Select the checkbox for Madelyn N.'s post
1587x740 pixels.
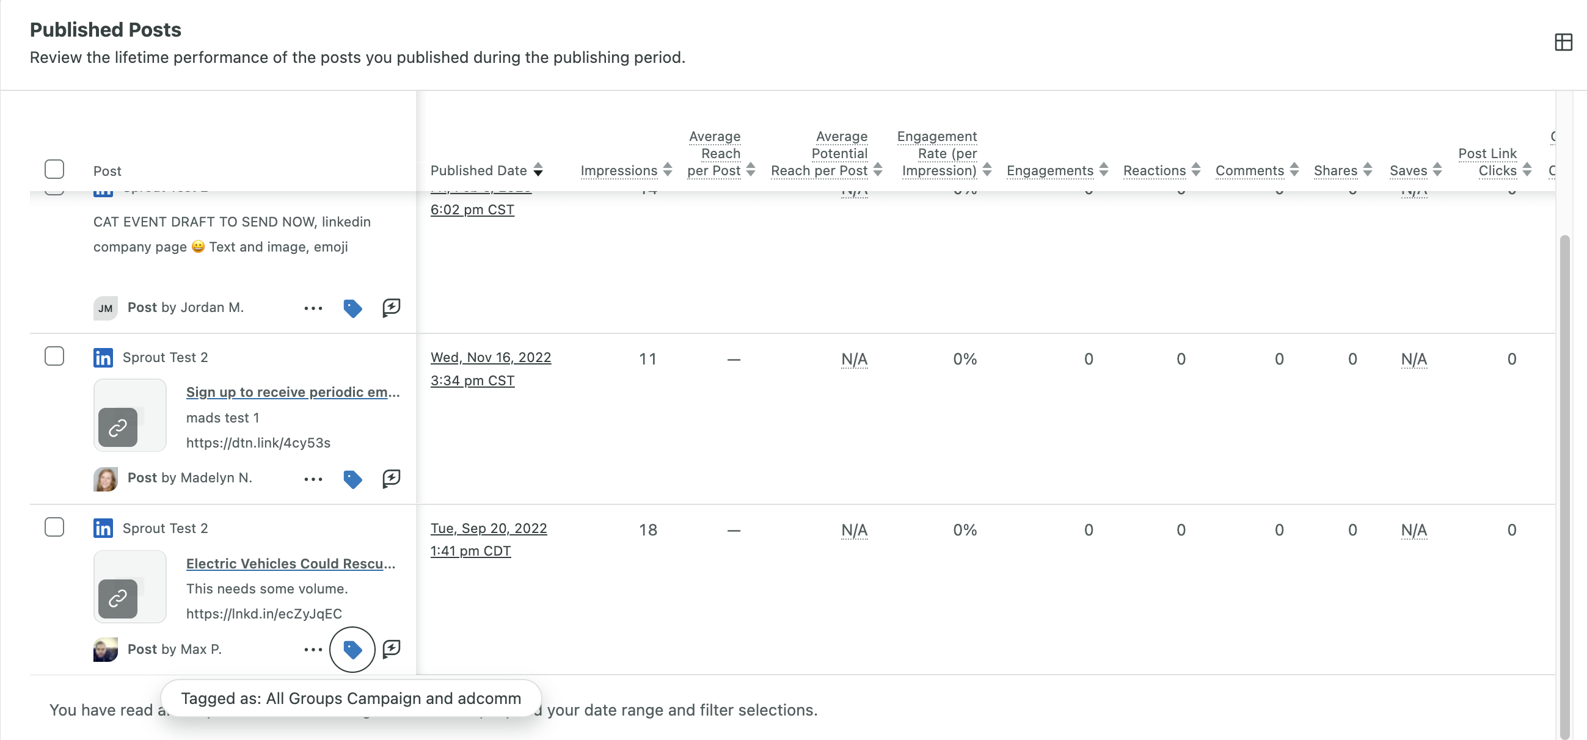click(x=54, y=356)
